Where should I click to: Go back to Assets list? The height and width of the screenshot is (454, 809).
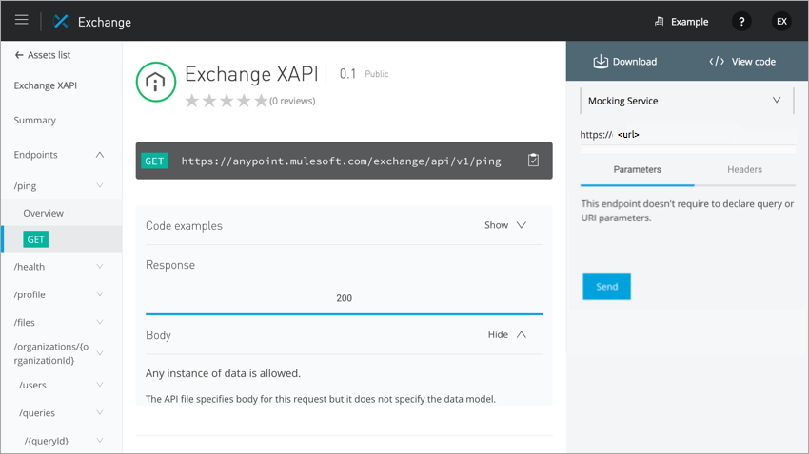pos(43,55)
